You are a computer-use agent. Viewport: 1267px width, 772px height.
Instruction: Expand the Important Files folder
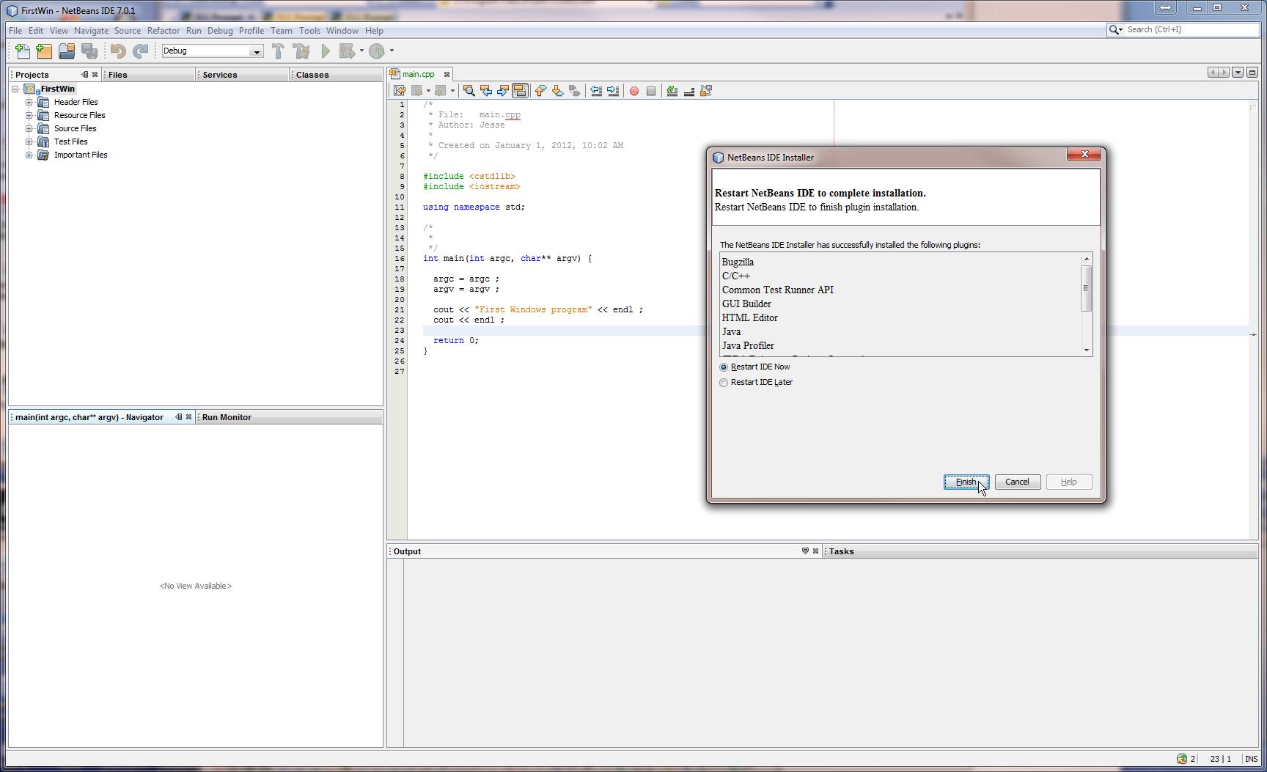[x=29, y=155]
